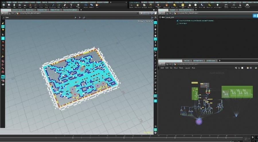Viewport: 258px width, 142px height.
Task: Select the Line shelf tool
Action: (36, 6)
